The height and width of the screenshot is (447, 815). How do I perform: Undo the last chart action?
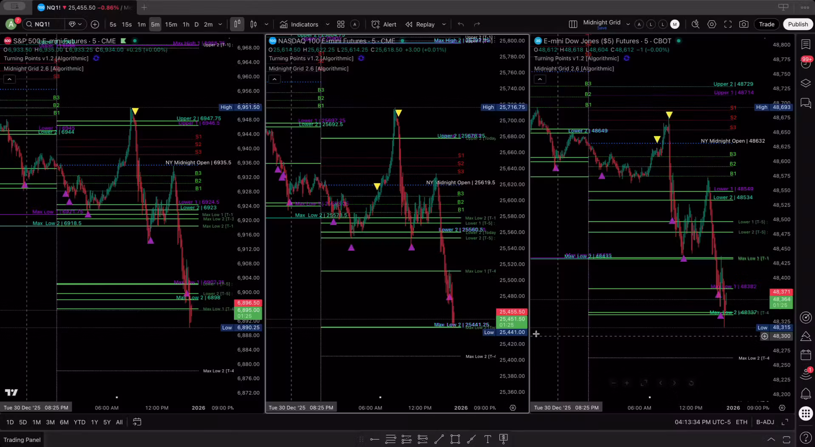click(x=460, y=24)
